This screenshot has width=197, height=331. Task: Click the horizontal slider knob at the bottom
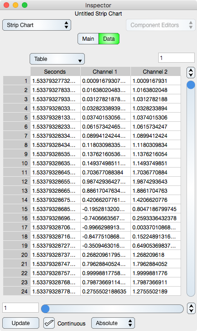[45, 309]
